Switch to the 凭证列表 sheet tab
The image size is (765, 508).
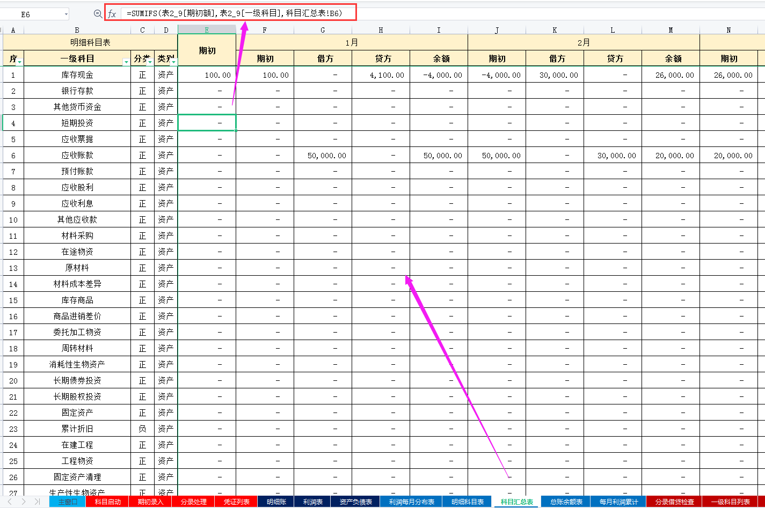point(236,502)
